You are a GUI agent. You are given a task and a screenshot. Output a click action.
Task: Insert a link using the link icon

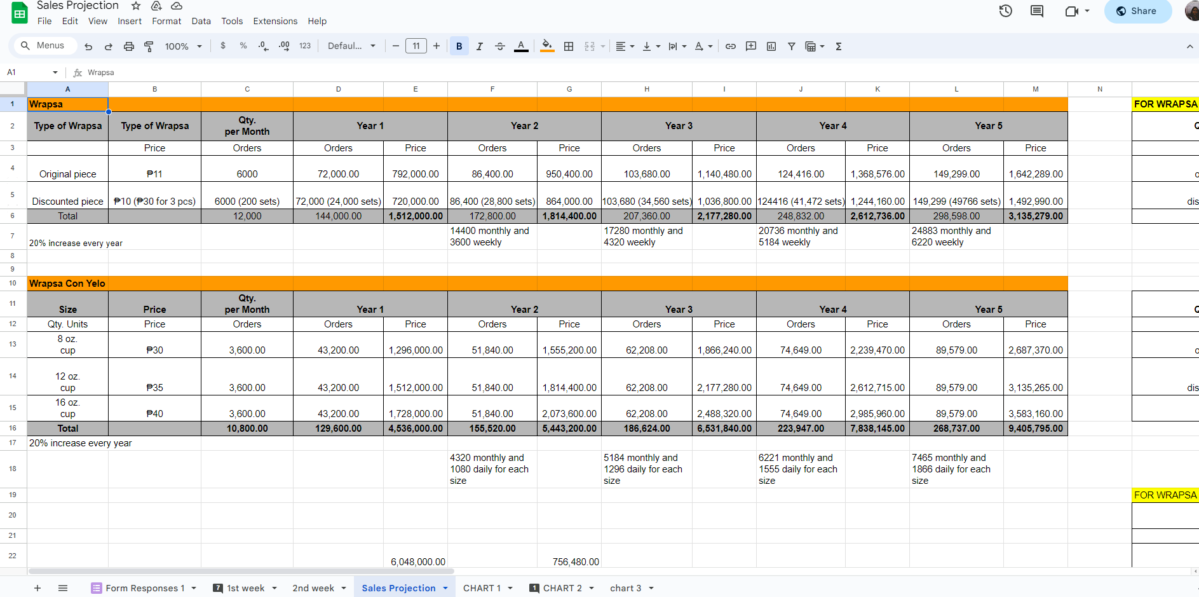pos(731,46)
